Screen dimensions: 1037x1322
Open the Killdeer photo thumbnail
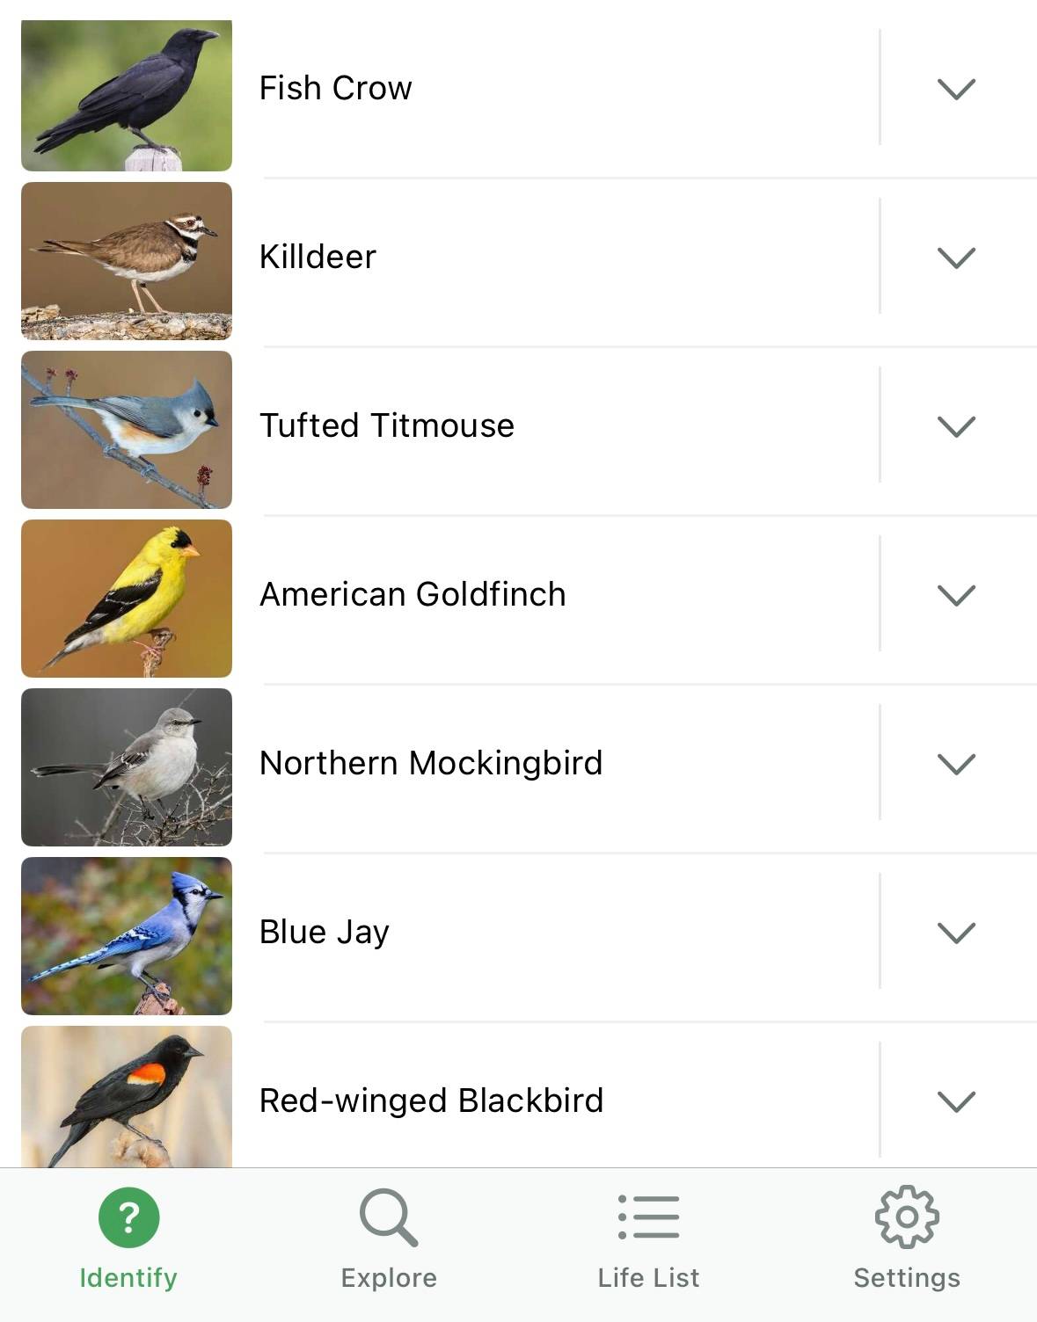[127, 261]
